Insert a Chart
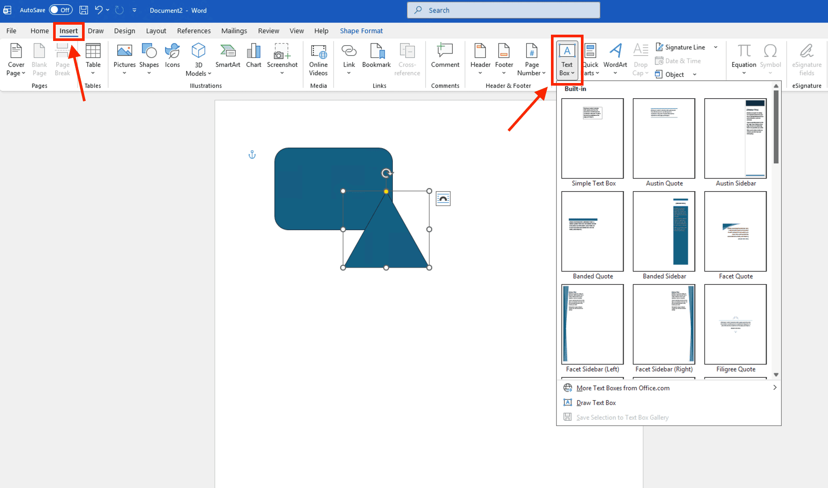Viewport: 828px width, 488px height. point(253,56)
